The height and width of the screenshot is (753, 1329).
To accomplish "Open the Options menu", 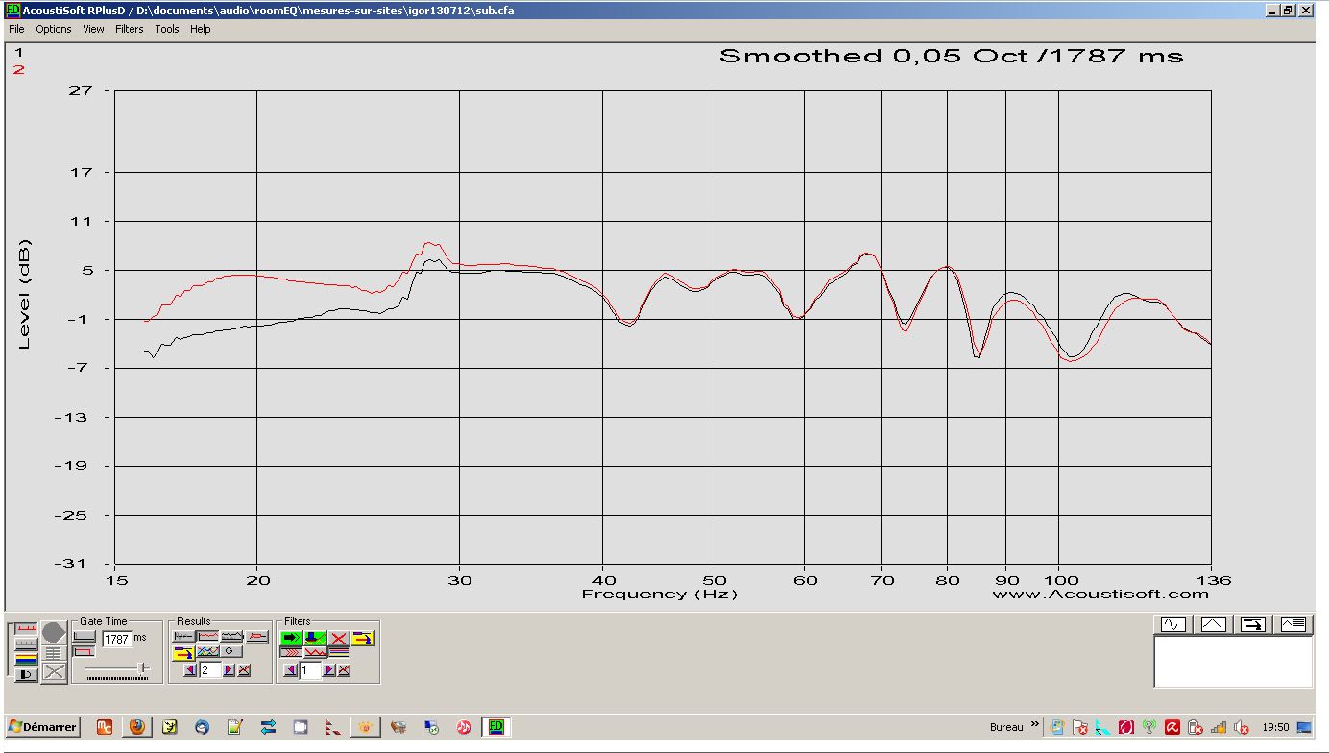I will (x=54, y=29).
